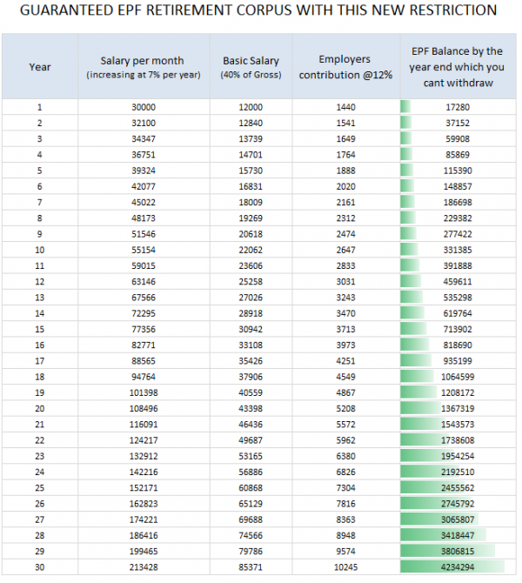Click the salary cell showing 101398
522x583 pixels.
point(140,392)
